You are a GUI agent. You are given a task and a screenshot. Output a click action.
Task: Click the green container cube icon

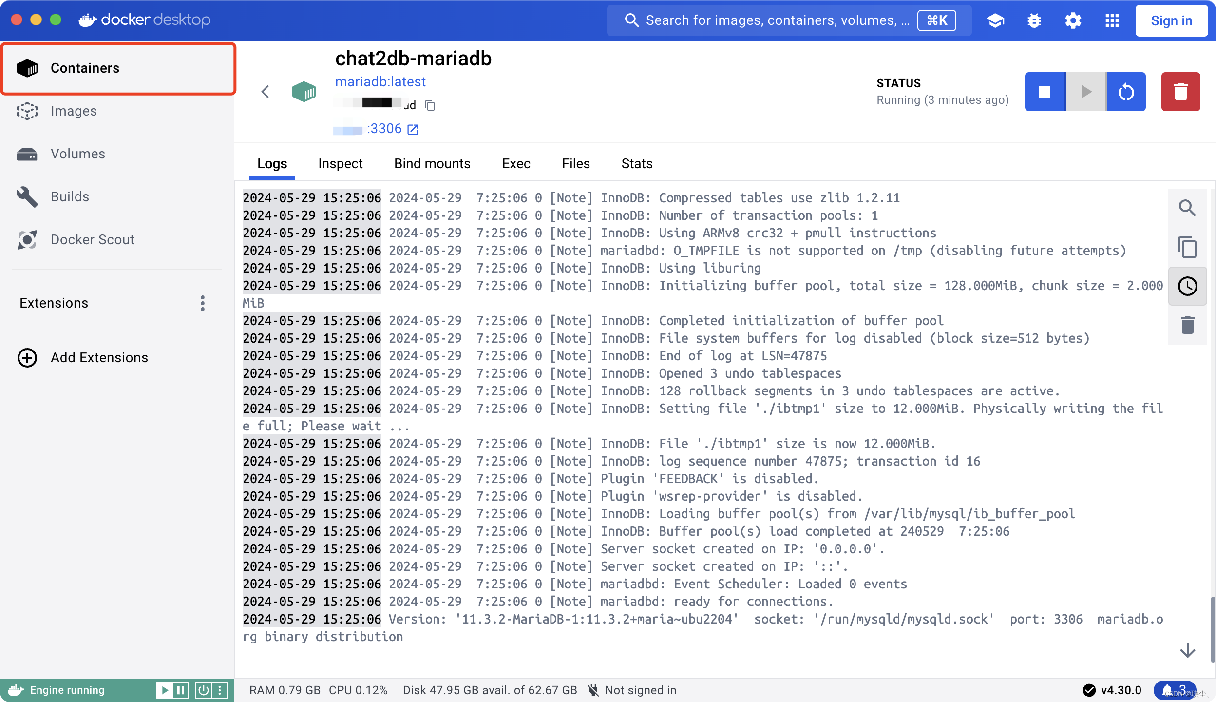pyautogui.click(x=304, y=92)
